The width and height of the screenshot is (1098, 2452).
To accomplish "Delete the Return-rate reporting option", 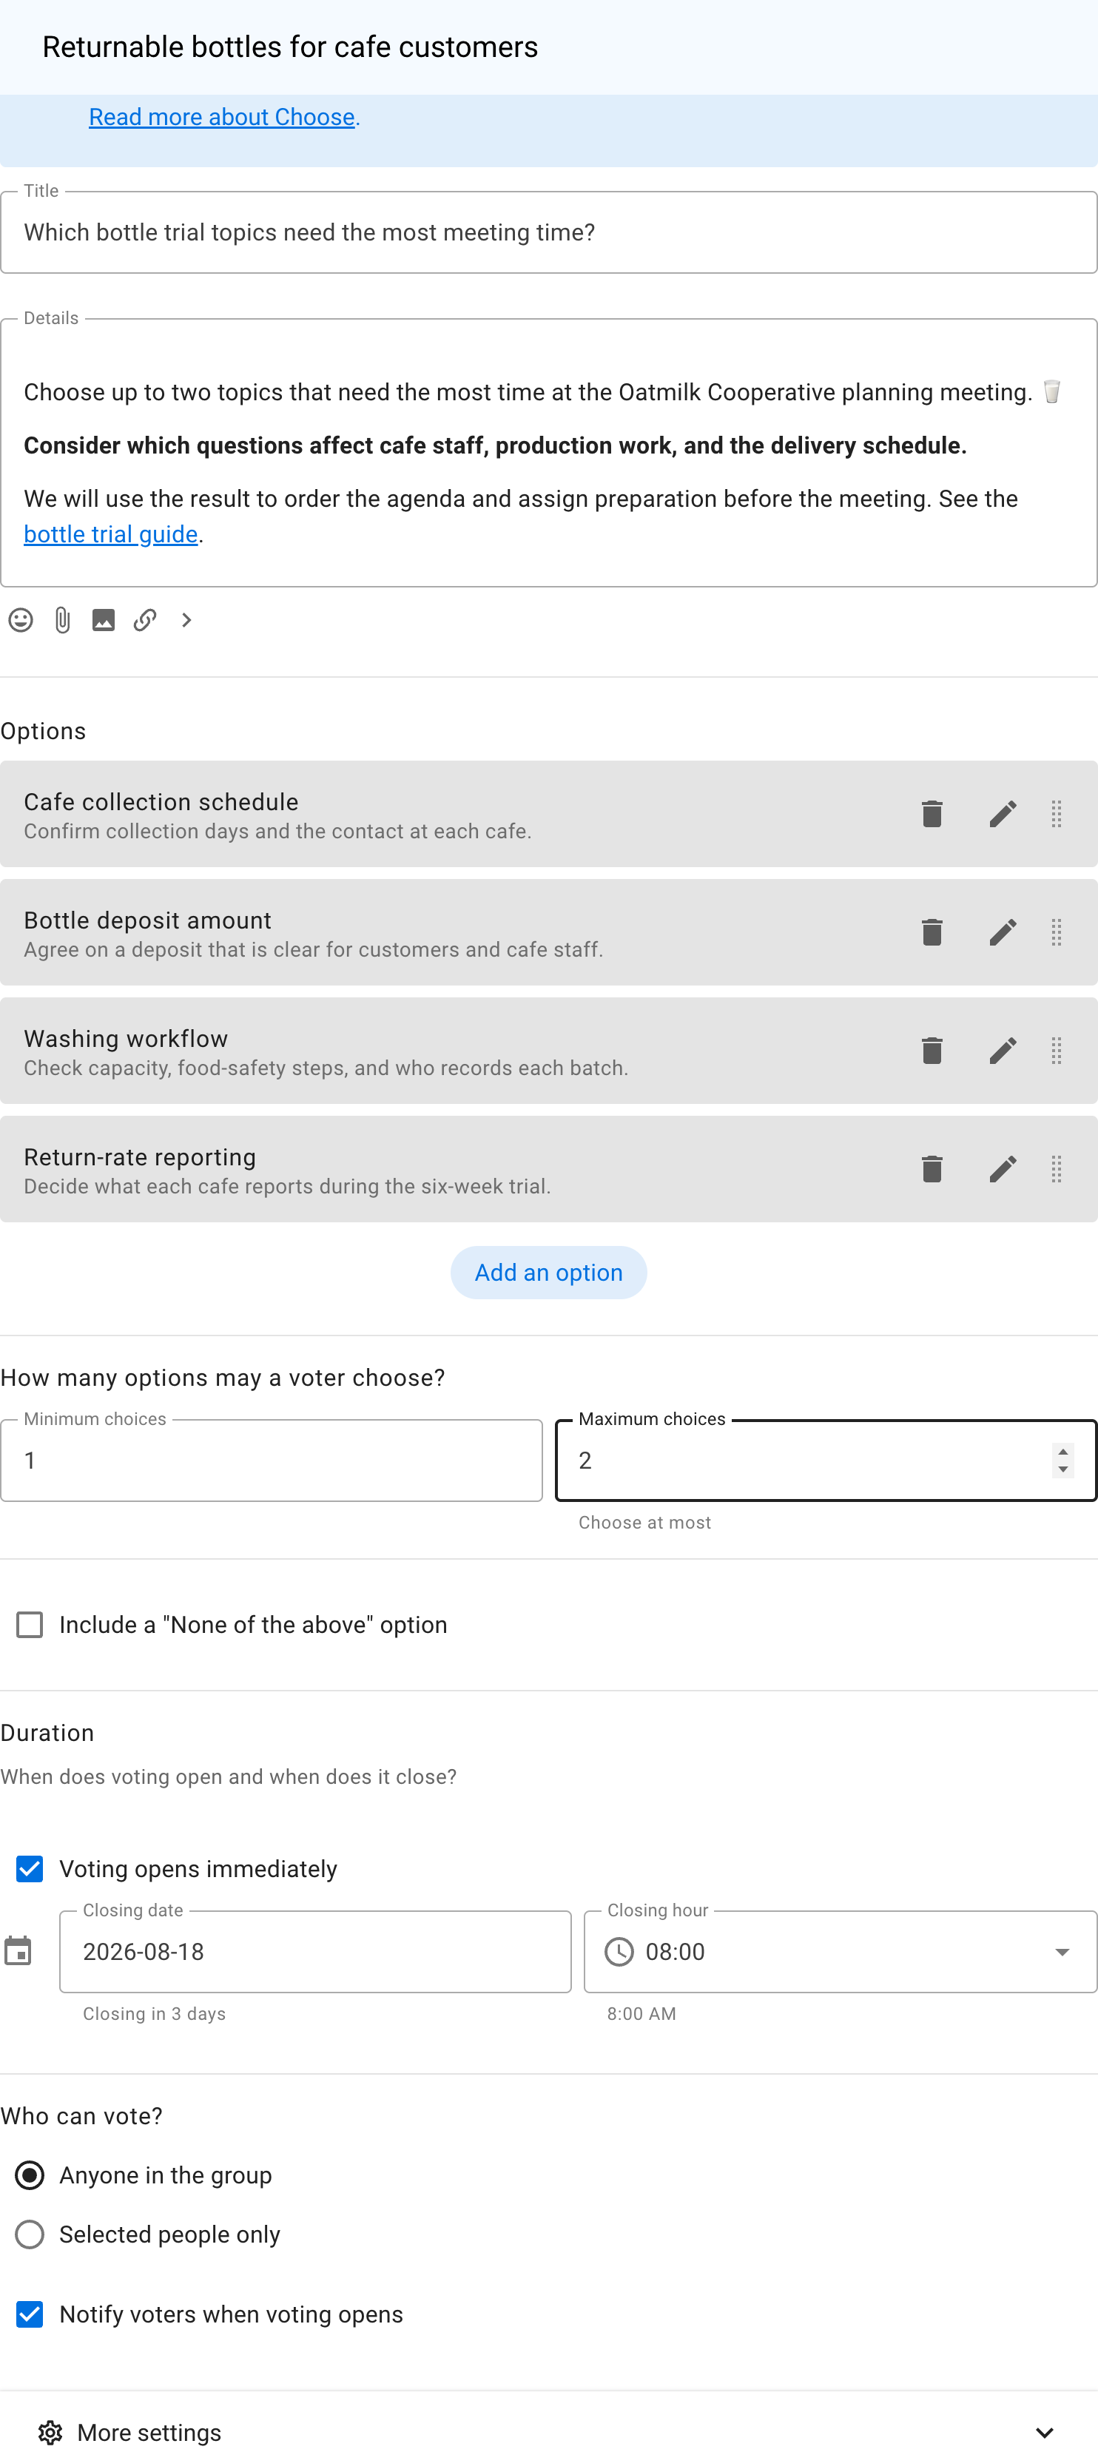I will [x=932, y=1169].
